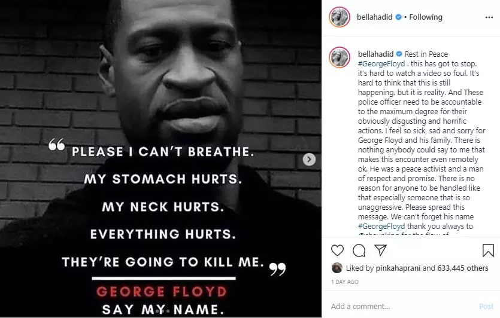Share the post with the paper plane icon
500x318 pixels.
click(x=381, y=250)
